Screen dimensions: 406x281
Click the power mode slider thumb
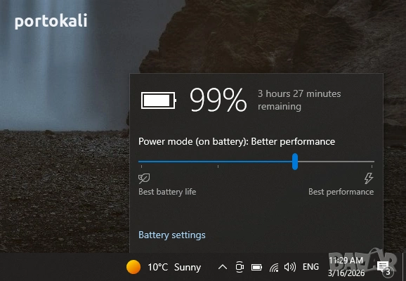pyautogui.click(x=295, y=162)
